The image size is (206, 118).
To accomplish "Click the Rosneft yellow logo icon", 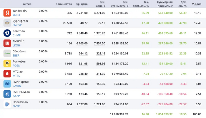I will click(7, 64).
